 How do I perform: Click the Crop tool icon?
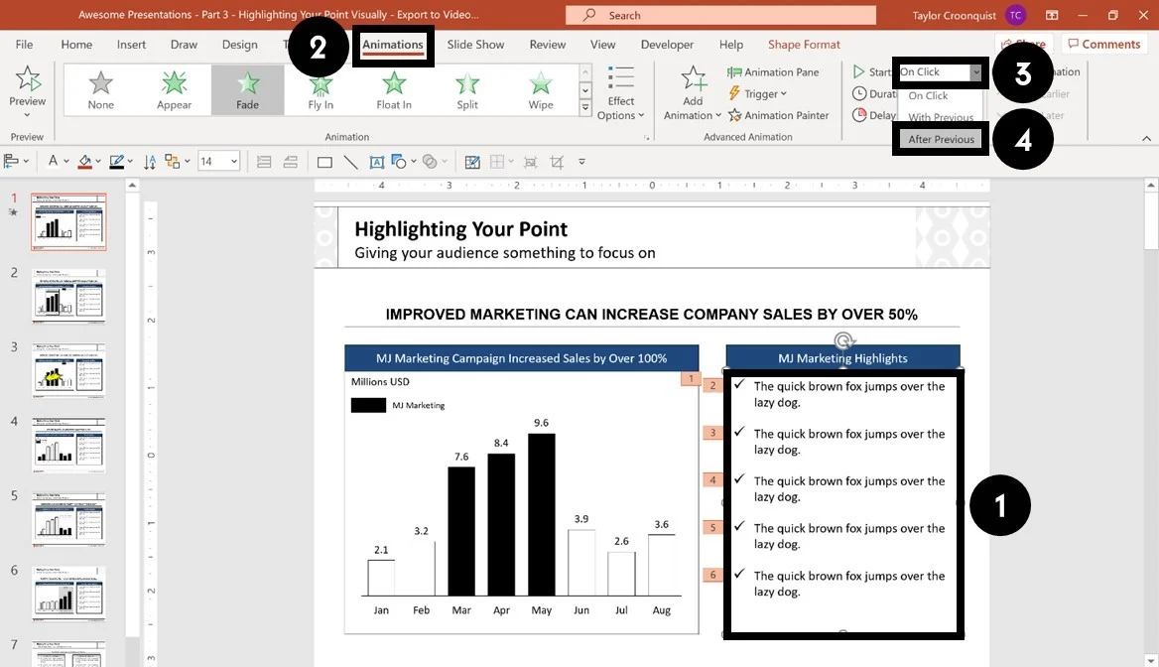point(557,162)
